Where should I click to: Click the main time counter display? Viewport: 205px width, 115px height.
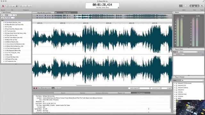tap(102, 5)
